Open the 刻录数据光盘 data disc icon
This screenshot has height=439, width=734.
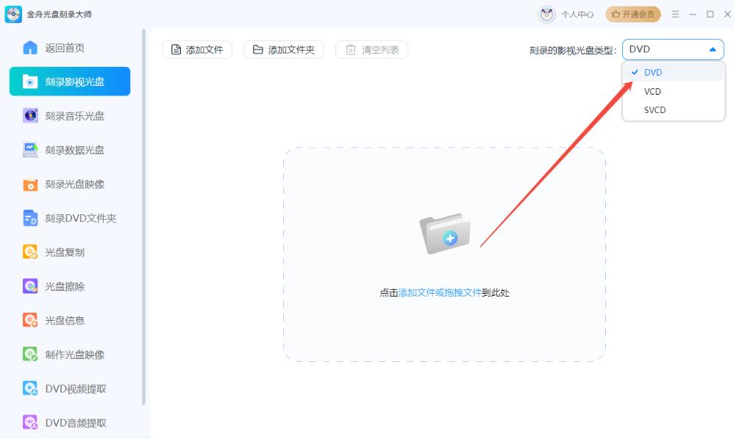coord(30,150)
